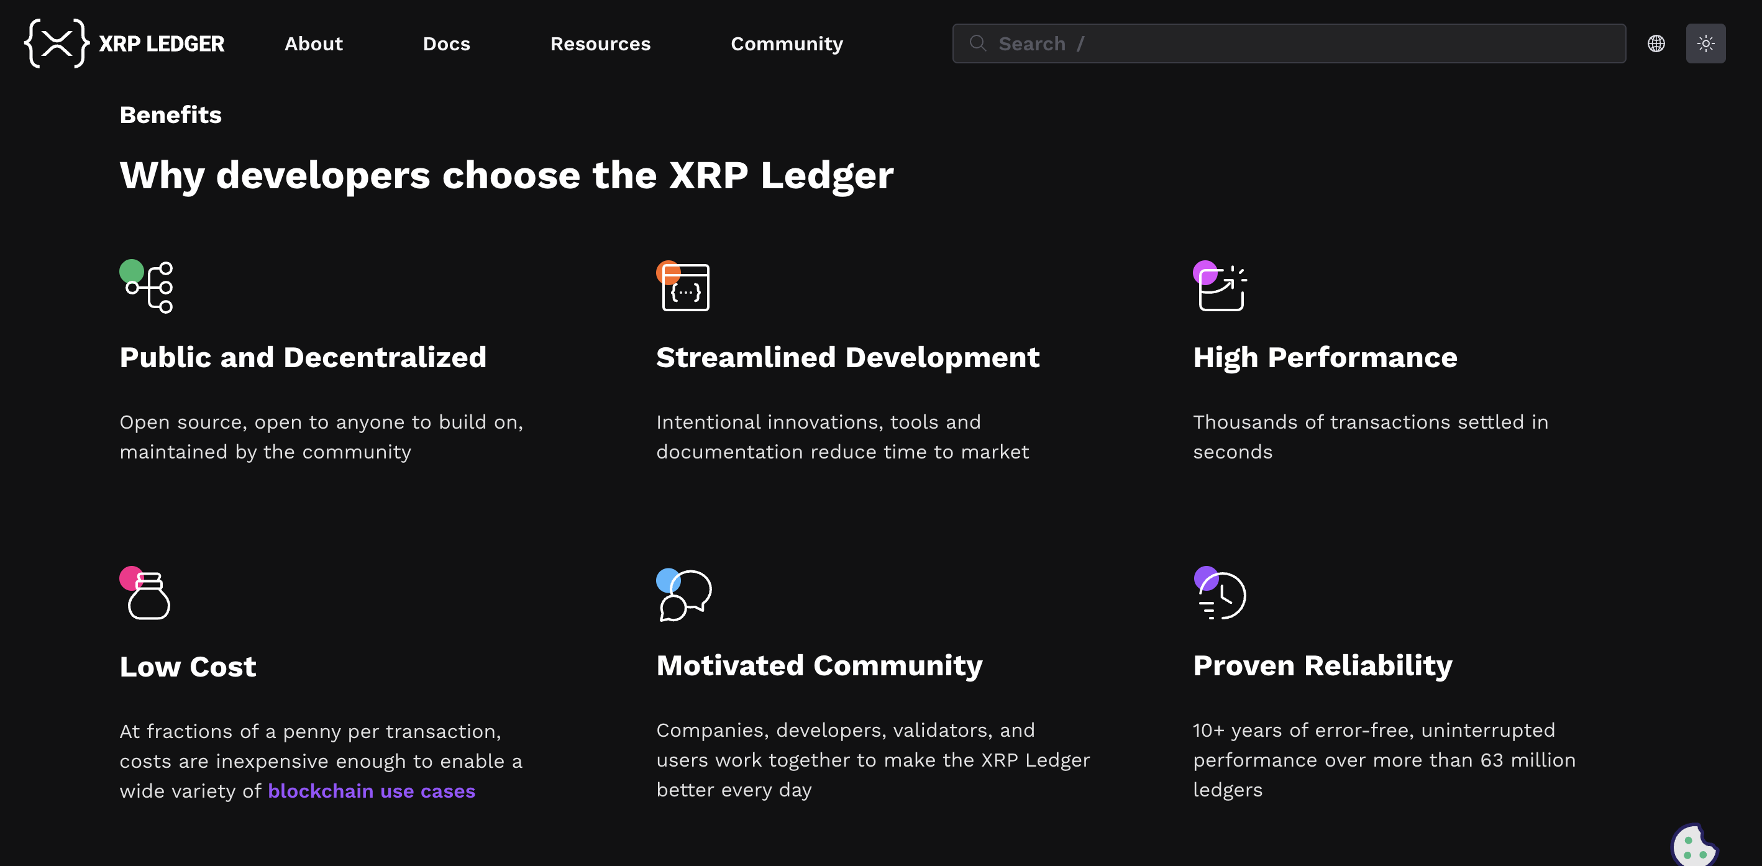The height and width of the screenshot is (866, 1762).
Task: Click the XRP Ledger logo icon
Action: [x=57, y=43]
